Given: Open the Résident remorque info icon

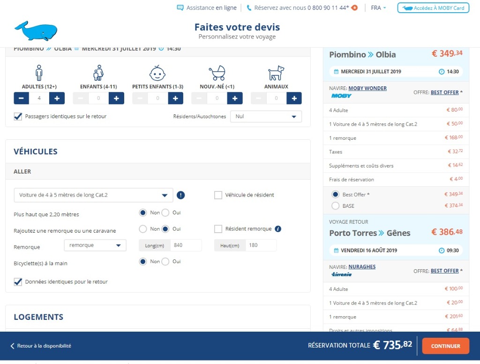Looking at the screenshot, I should [278, 229].
